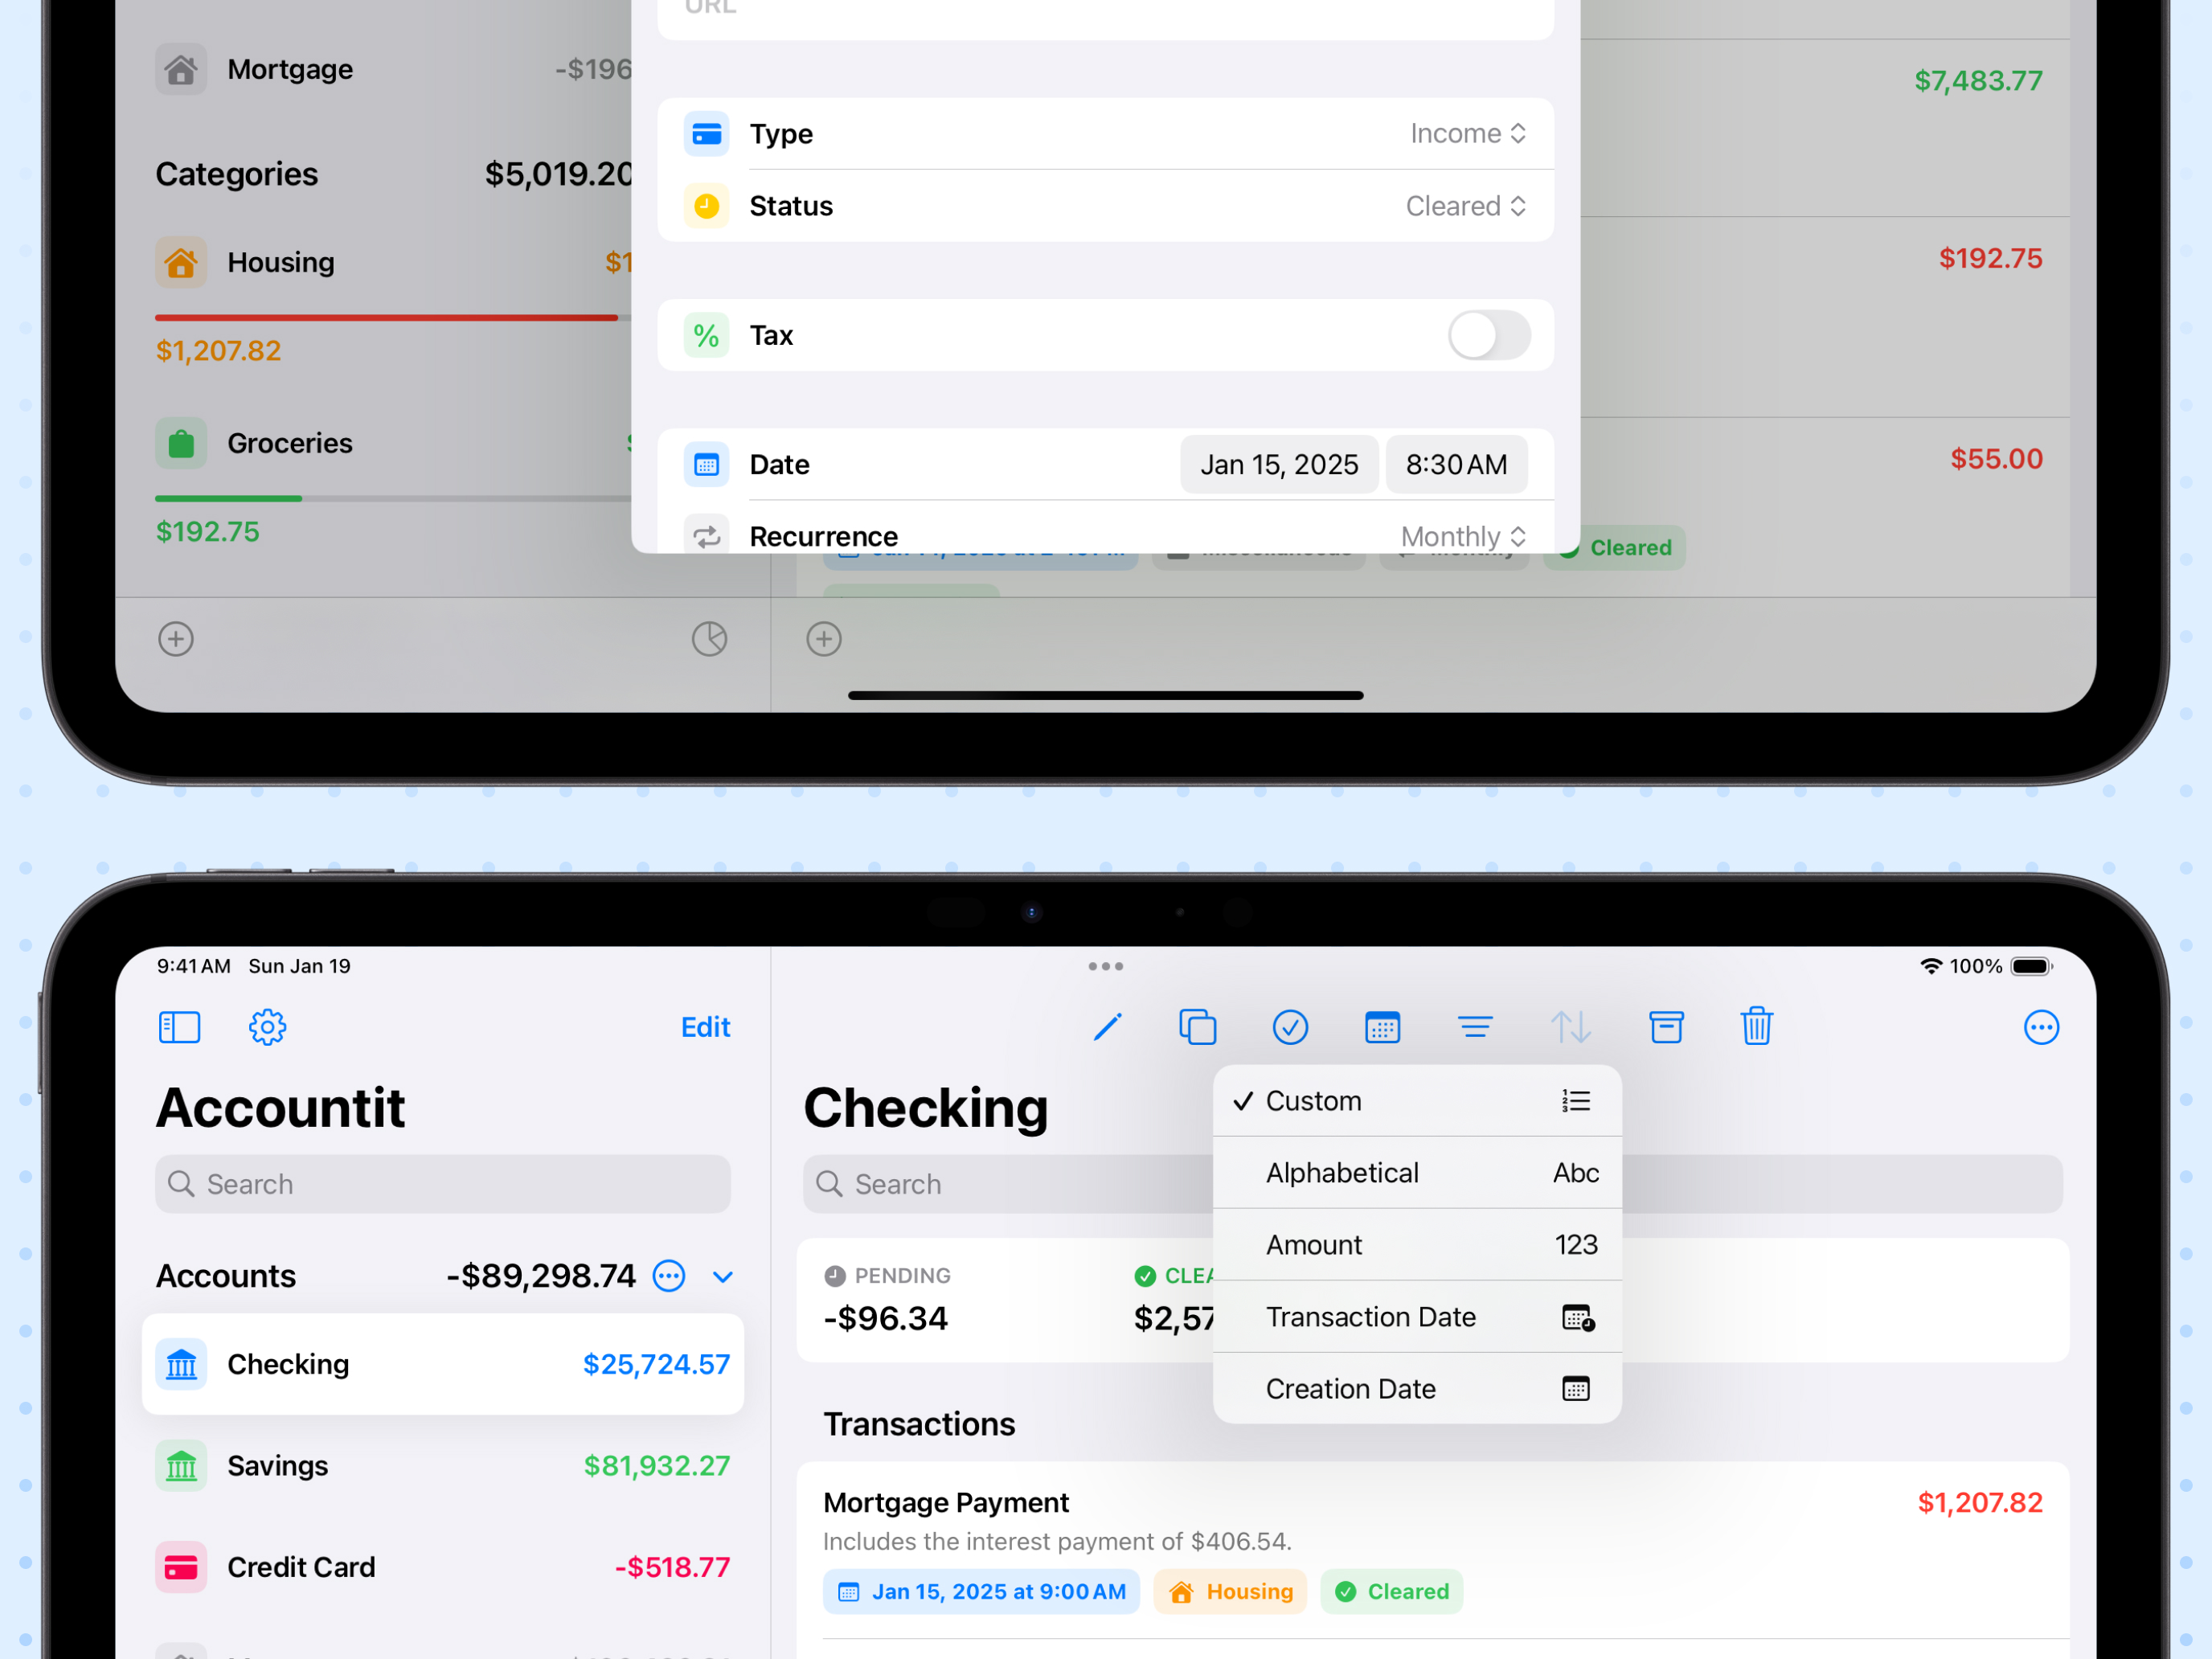
Task: Click the Wi-Fi indicator in status bar
Action: (x=1930, y=966)
